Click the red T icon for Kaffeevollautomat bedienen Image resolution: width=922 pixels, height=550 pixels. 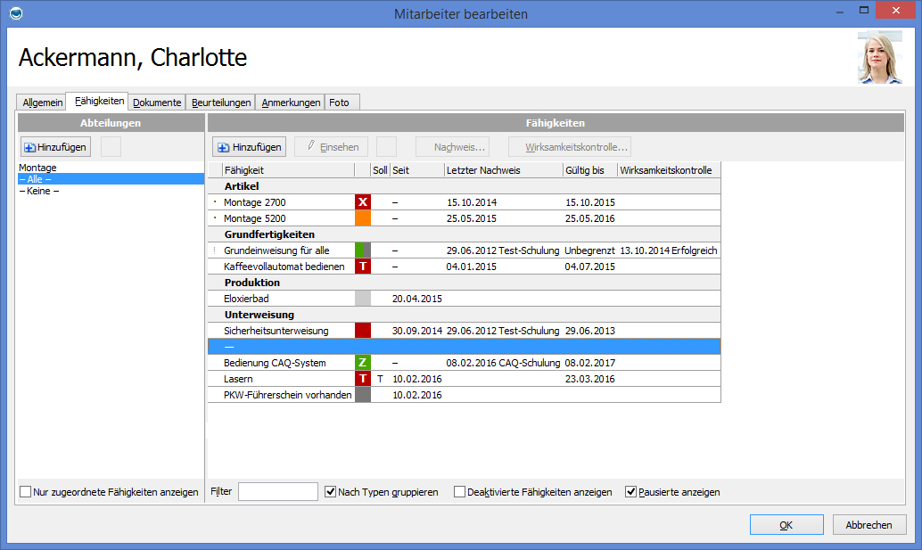[362, 267]
